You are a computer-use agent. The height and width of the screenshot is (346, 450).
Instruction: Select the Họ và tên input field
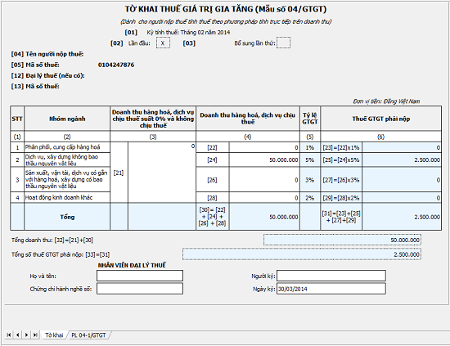[140, 276]
